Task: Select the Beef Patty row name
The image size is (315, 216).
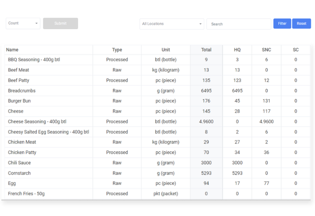Action: pos(19,80)
